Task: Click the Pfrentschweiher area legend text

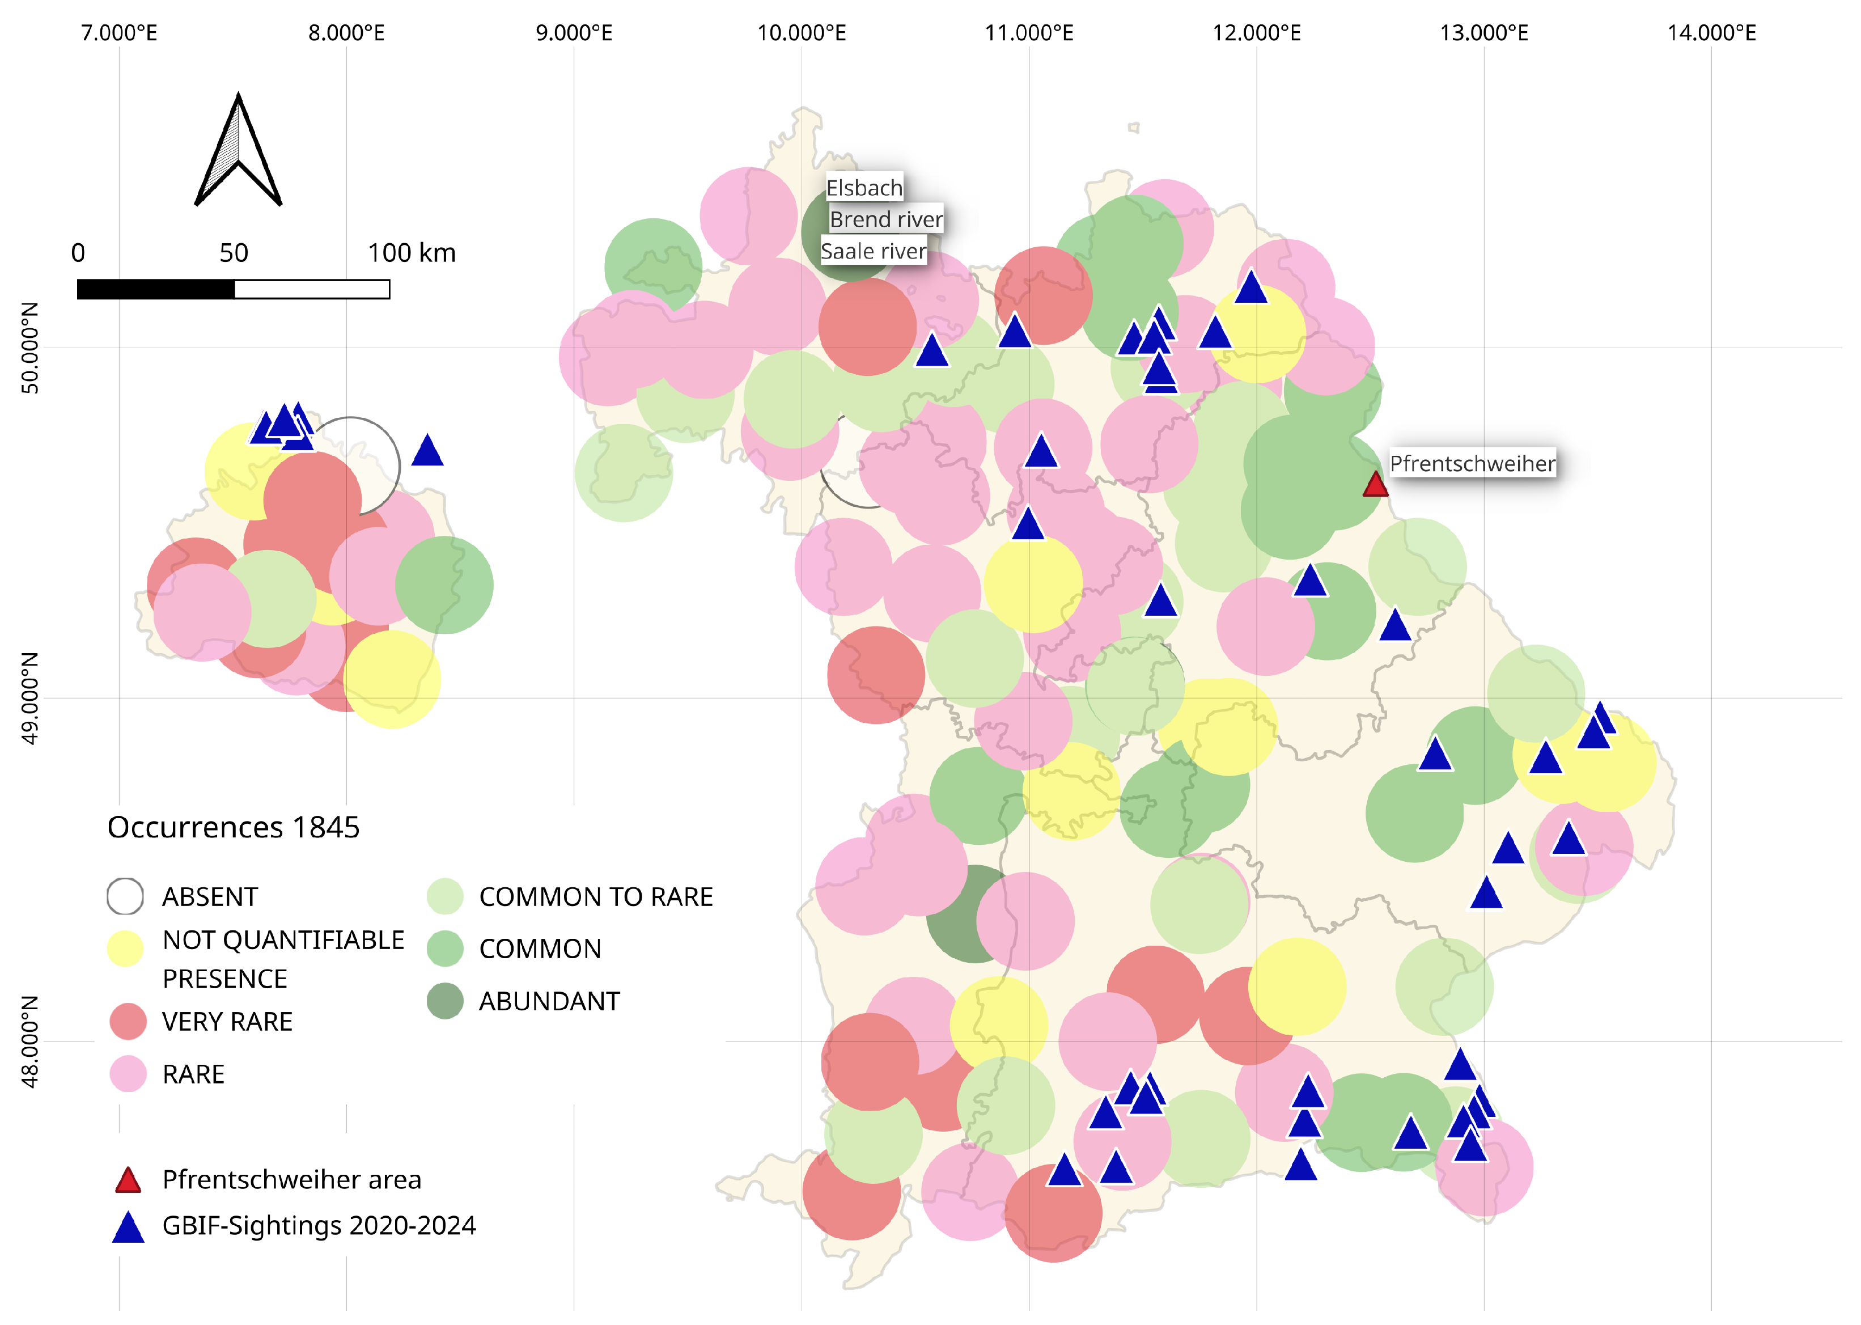Action: click(292, 1180)
